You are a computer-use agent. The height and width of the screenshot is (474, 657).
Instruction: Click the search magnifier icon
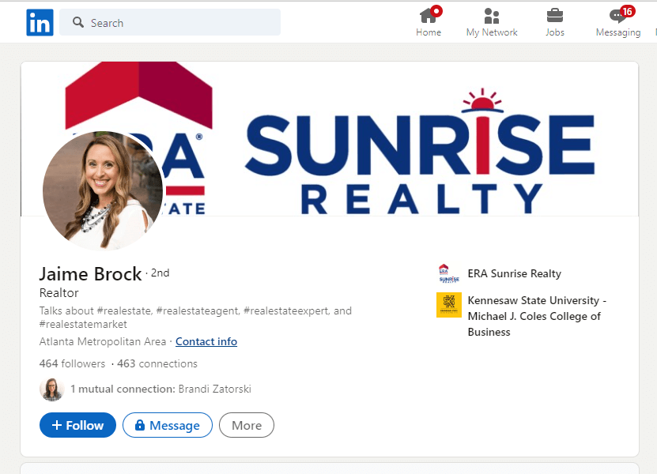[78, 22]
